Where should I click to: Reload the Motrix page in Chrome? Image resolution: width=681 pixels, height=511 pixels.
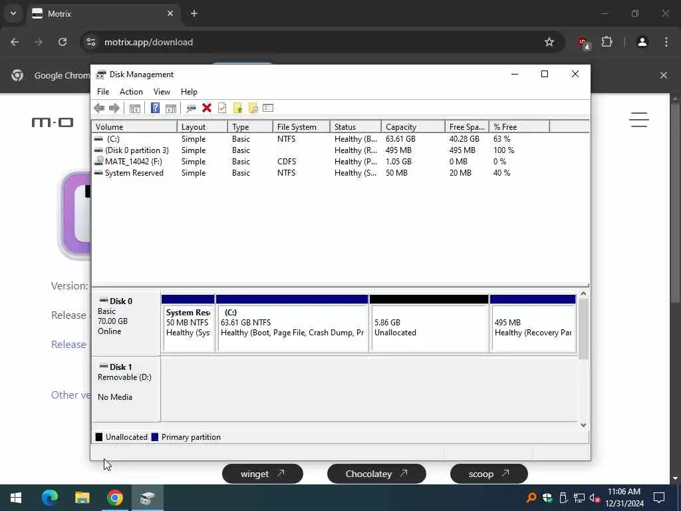click(x=63, y=42)
